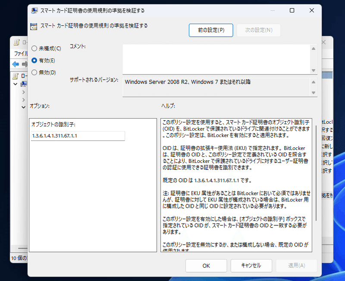Screen dimensions: 345x281
Task: Expand the second collapsed tree node
Action: [x=23, y=100]
